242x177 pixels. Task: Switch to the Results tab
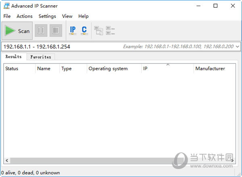tap(14, 57)
